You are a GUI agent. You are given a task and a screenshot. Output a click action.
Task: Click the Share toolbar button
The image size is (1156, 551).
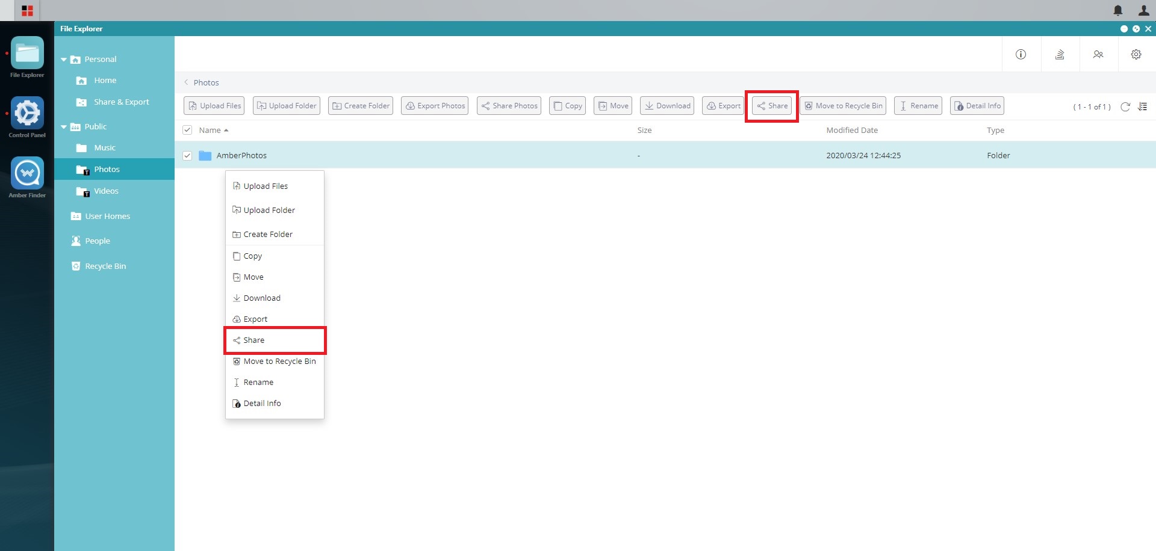(x=772, y=106)
